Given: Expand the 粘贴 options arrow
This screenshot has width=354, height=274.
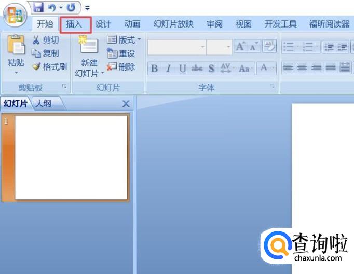Looking at the screenshot, I should tap(16, 73).
